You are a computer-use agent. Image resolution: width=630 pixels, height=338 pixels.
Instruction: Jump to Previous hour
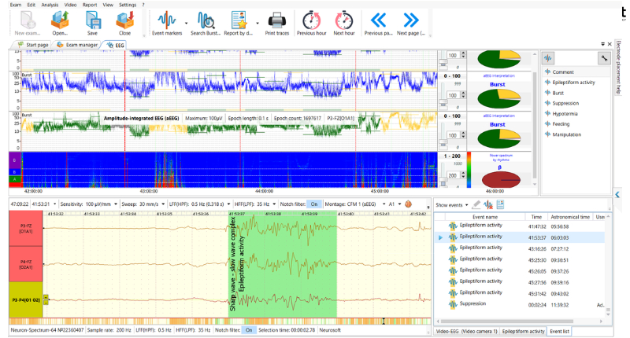311,24
